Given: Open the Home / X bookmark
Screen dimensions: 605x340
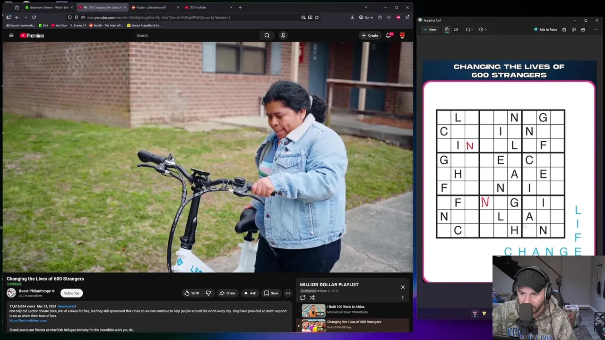Looking at the screenshot, I should [x=78, y=25].
